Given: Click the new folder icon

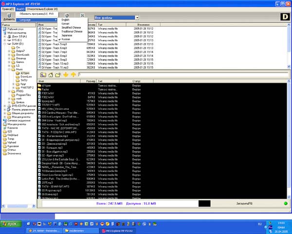Looking at the screenshot, I should 58,75.
